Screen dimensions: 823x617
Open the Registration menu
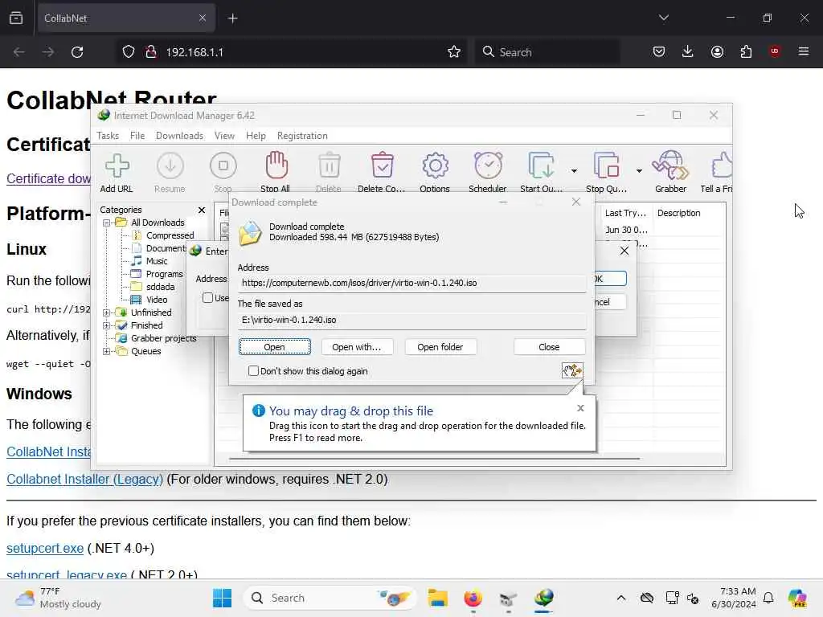302,136
